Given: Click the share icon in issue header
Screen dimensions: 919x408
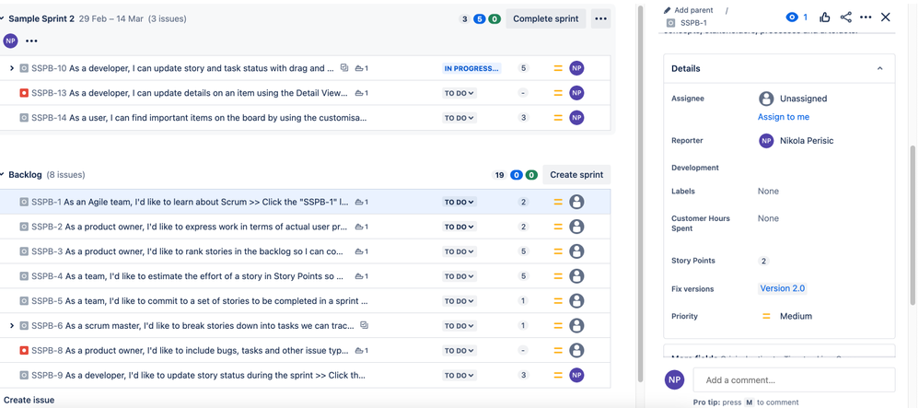Looking at the screenshot, I should coord(845,17).
